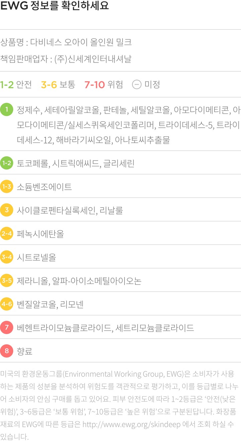Click the red 7-10 위험 legend label
Image resolution: width=241 pixels, height=442 pixels.
click(x=104, y=85)
